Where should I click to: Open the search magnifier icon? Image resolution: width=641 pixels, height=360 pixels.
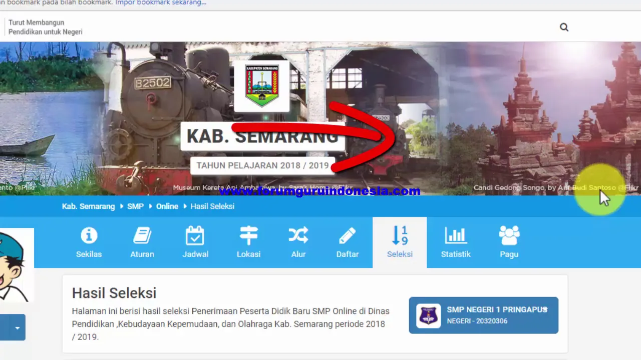pyautogui.click(x=564, y=27)
